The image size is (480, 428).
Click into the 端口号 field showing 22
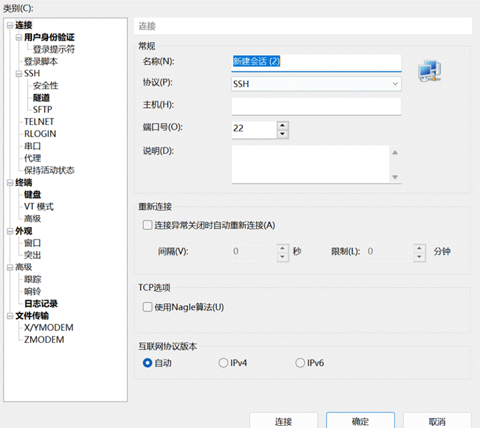pyautogui.click(x=254, y=129)
